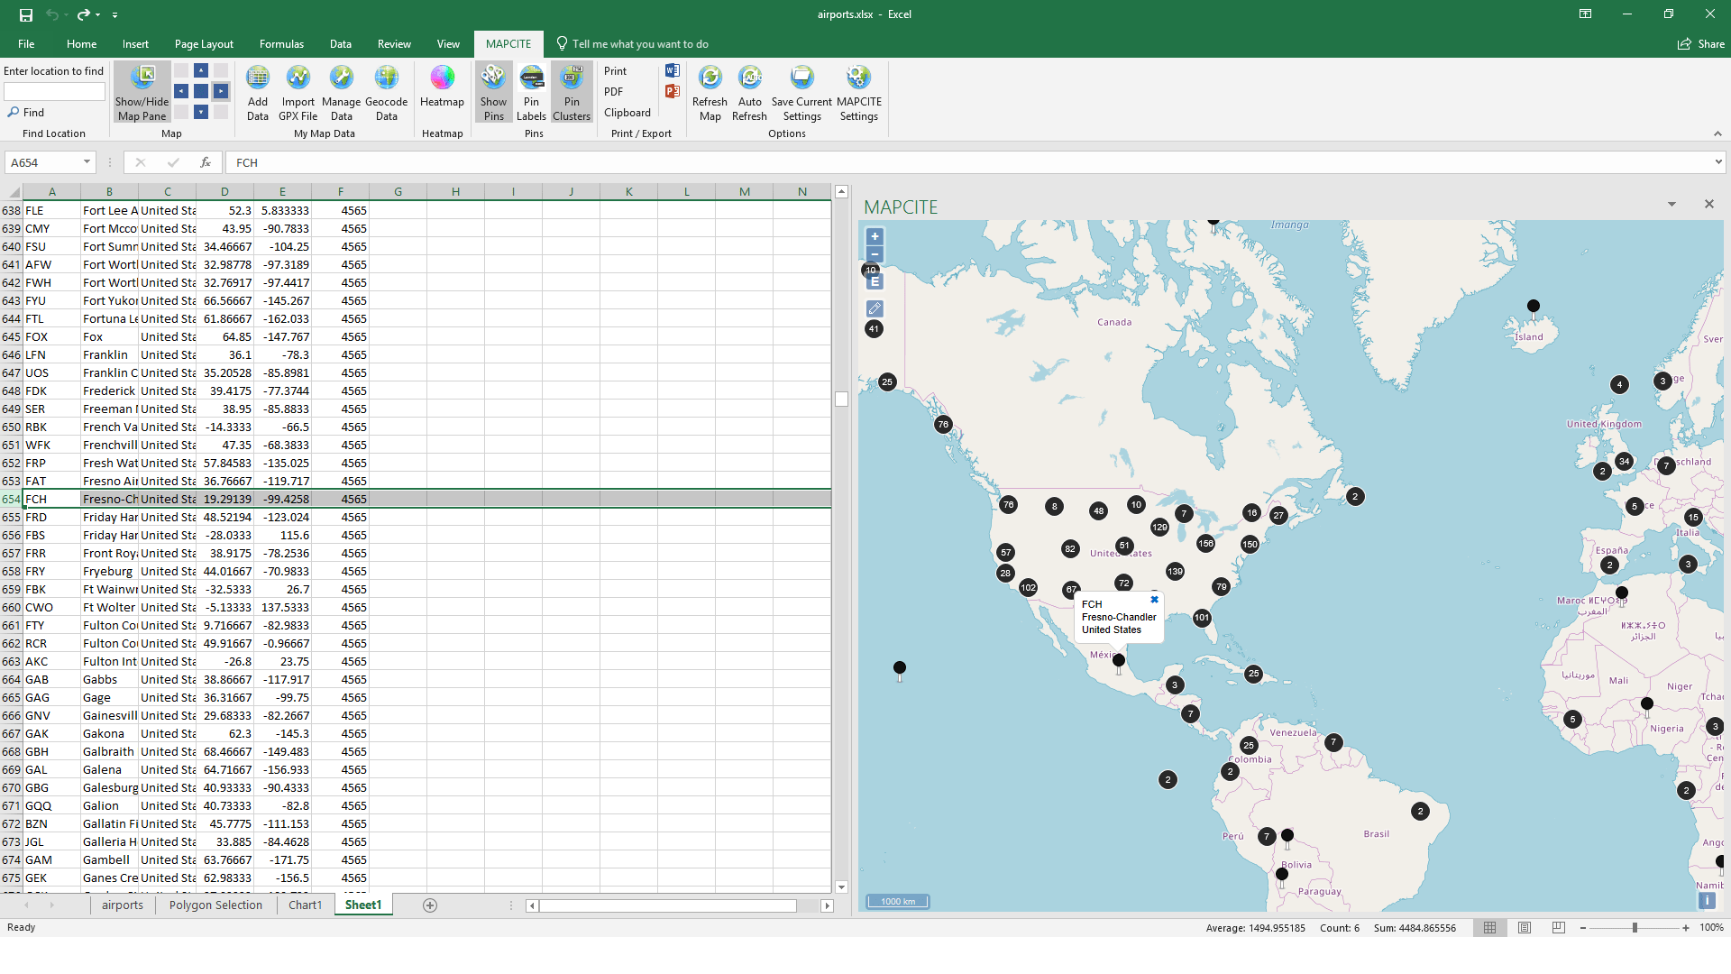Activate the Heatmap tool
This screenshot has height=974, width=1731.
point(442,87)
